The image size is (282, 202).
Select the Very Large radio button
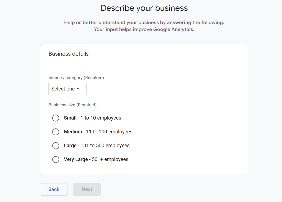(x=56, y=159)
